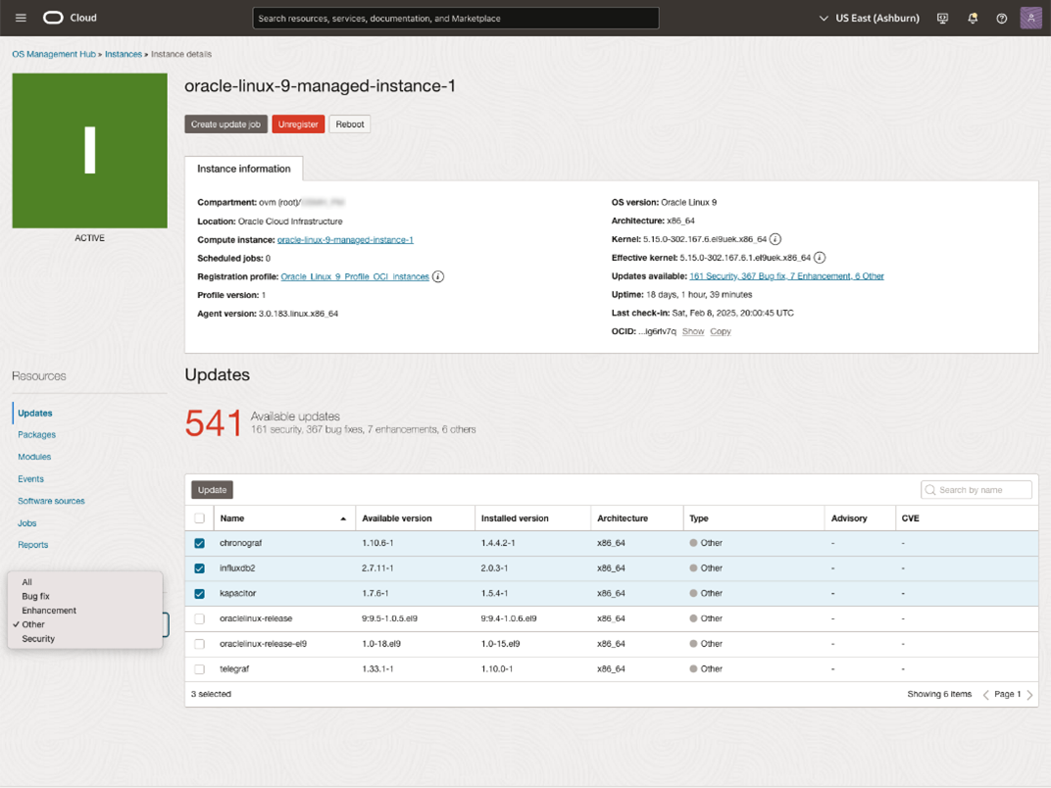
Task: Toggle the select-all checkbox in the table header
Action: click(x=199, y=517)
